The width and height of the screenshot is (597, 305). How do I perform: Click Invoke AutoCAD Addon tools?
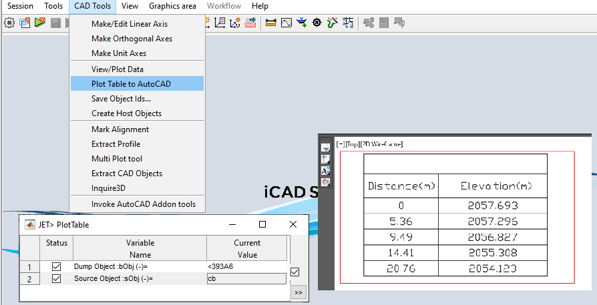144,204
